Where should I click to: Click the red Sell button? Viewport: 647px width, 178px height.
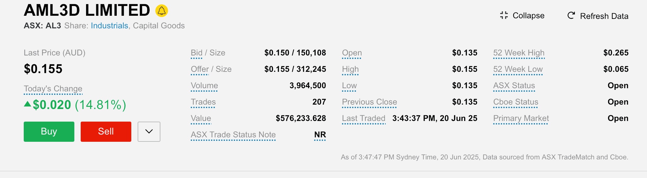[x=106, y=132]
